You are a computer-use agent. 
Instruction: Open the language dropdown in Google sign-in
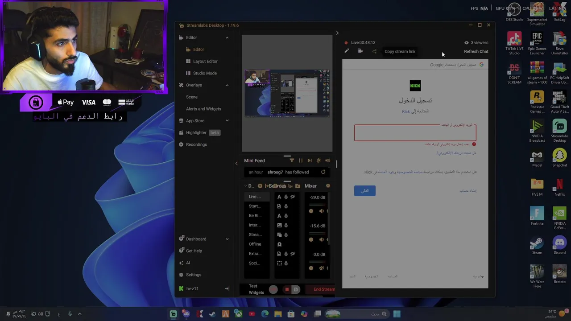(478, 277)
